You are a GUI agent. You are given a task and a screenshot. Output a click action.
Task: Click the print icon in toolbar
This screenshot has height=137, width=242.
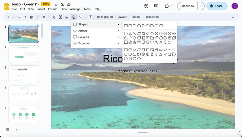pyautogui.click(x=31, y=17)
